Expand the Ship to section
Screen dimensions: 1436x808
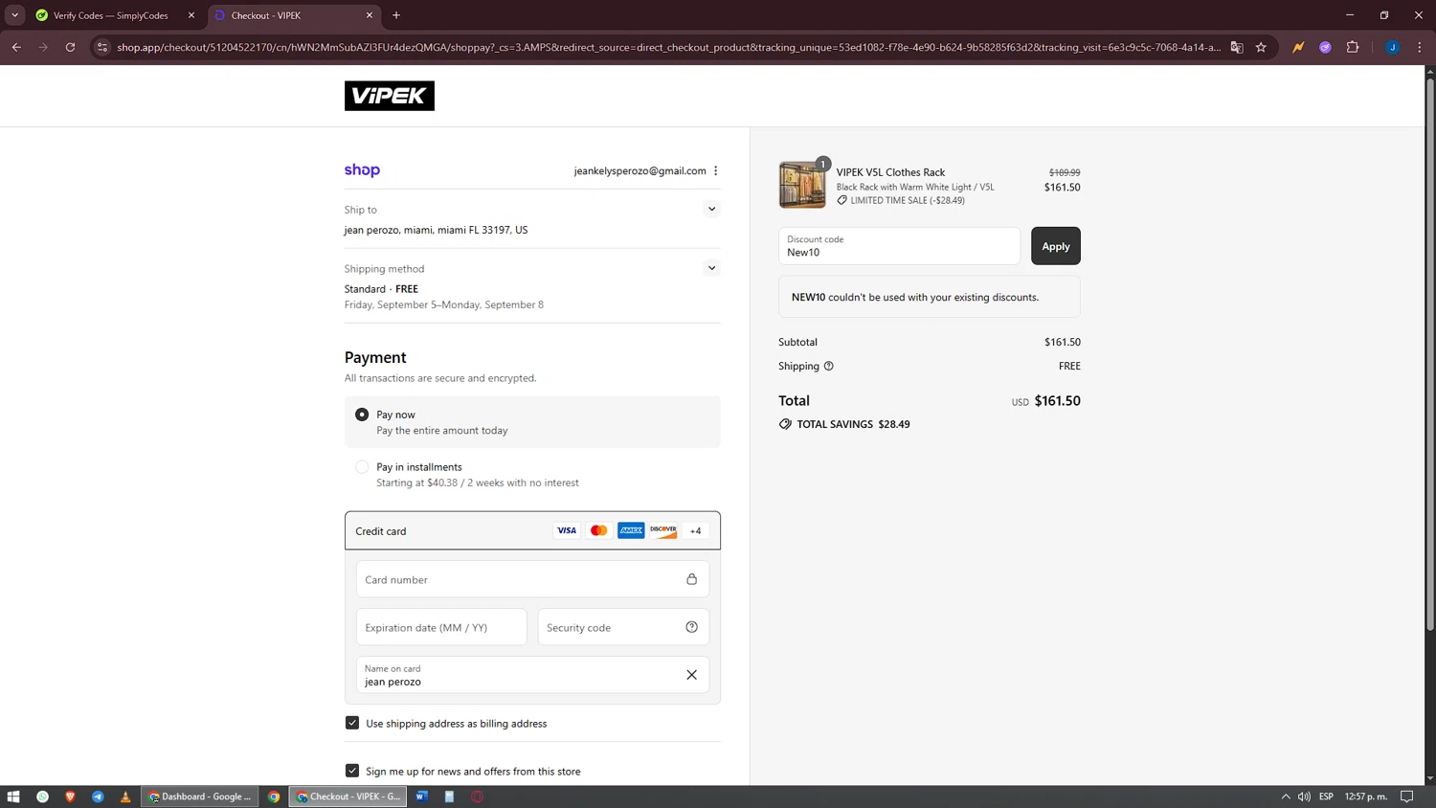[x=711, y=209]
